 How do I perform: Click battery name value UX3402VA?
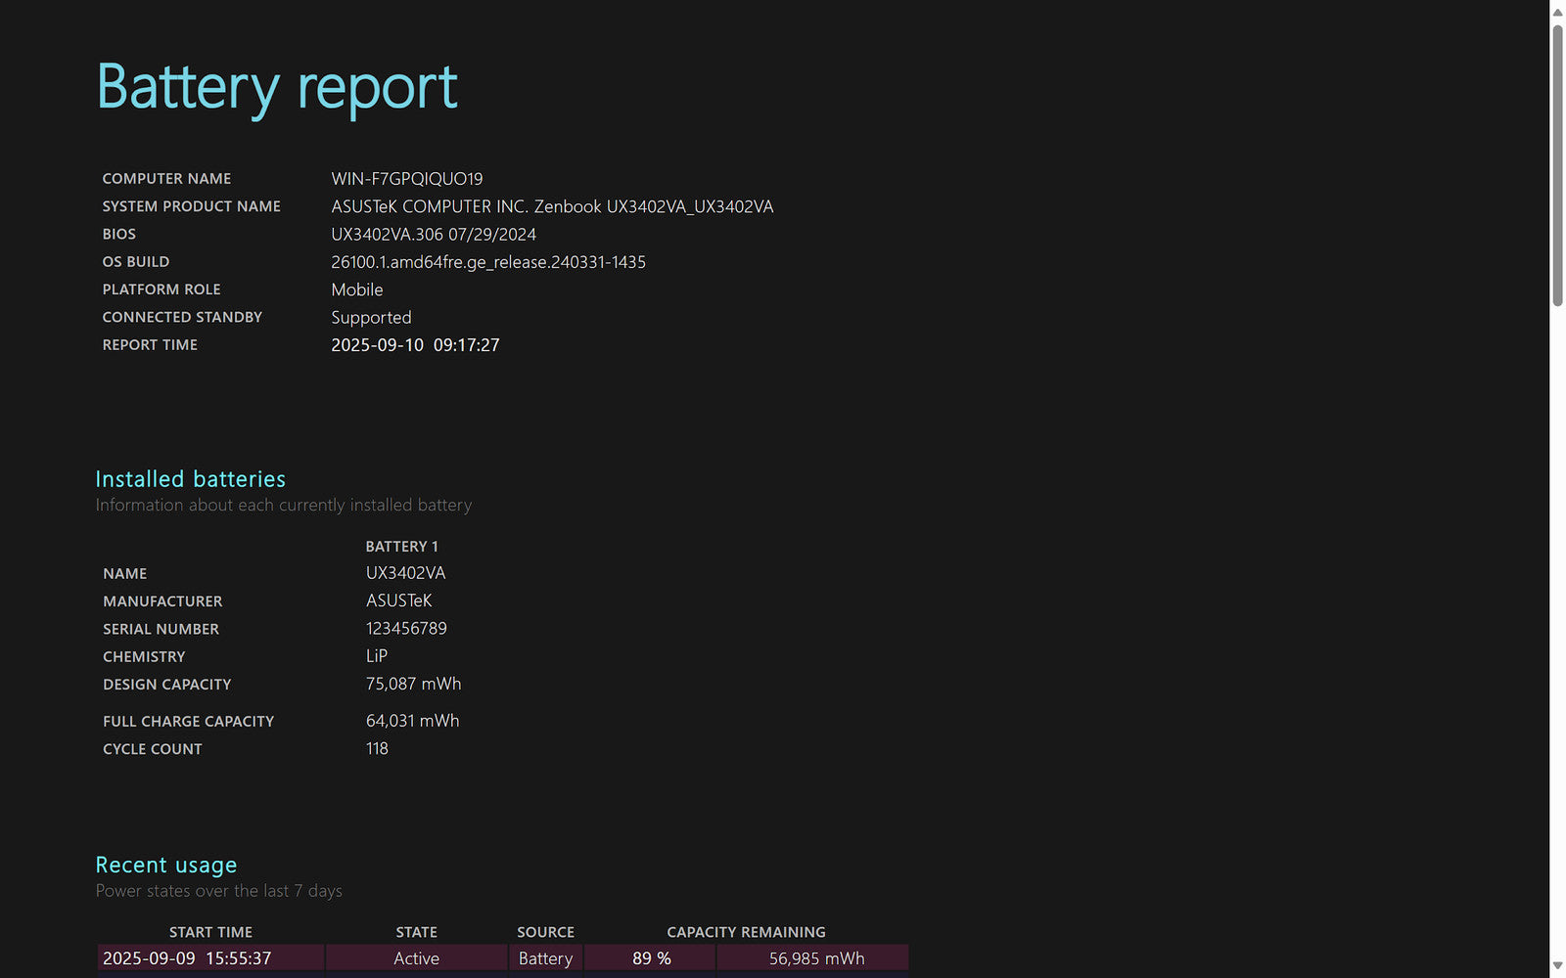tap(405, 573)
